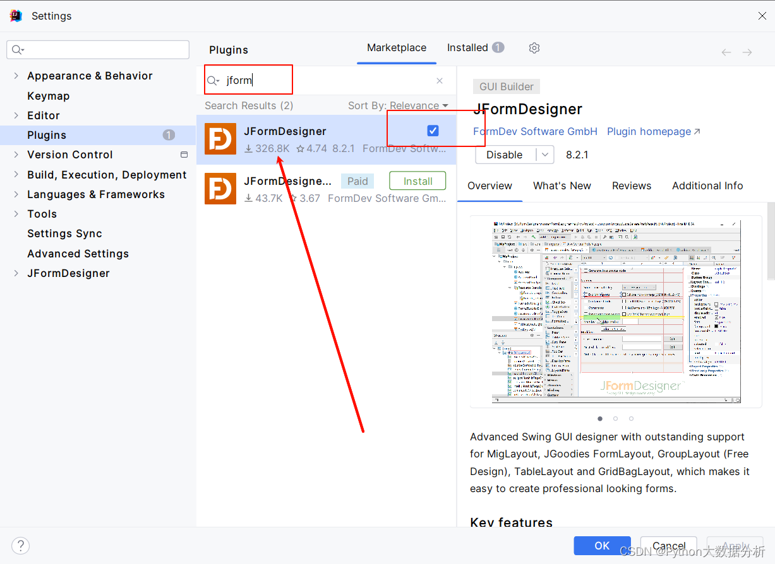Select the third screenshot carousel dot

(631, 418)
